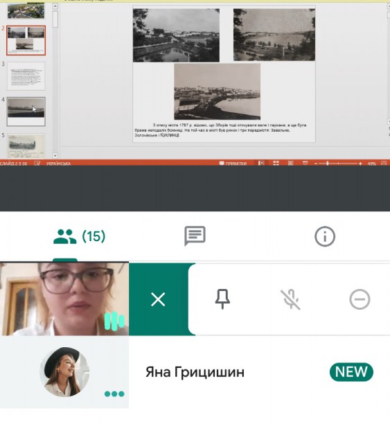Select slide 1 thumbnail in PowerPoint panel
The image size is (390, 422).
click(x=26, y=11)
